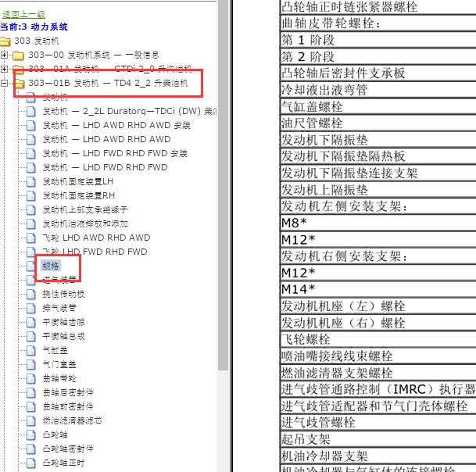Open 燃油滤清器滤芯 page
This screenshot has width=476, height=472.
72,420
